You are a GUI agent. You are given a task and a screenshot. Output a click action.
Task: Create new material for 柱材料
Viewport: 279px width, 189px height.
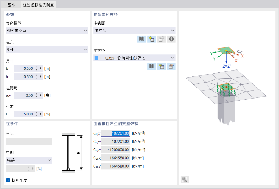(x=162, y=66)
